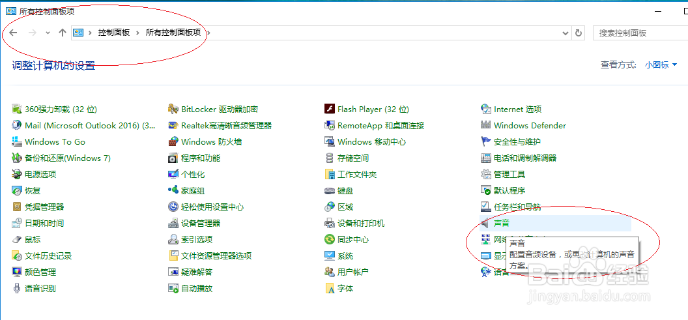Open the 用户帐户 link

tap(352, 272)
